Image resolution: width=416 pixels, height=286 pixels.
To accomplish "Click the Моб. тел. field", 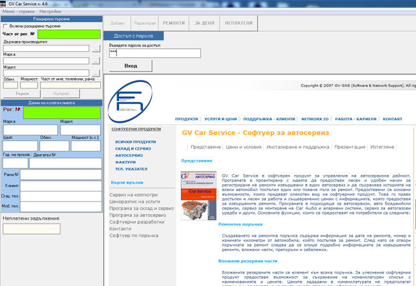I will coord(61,207).
